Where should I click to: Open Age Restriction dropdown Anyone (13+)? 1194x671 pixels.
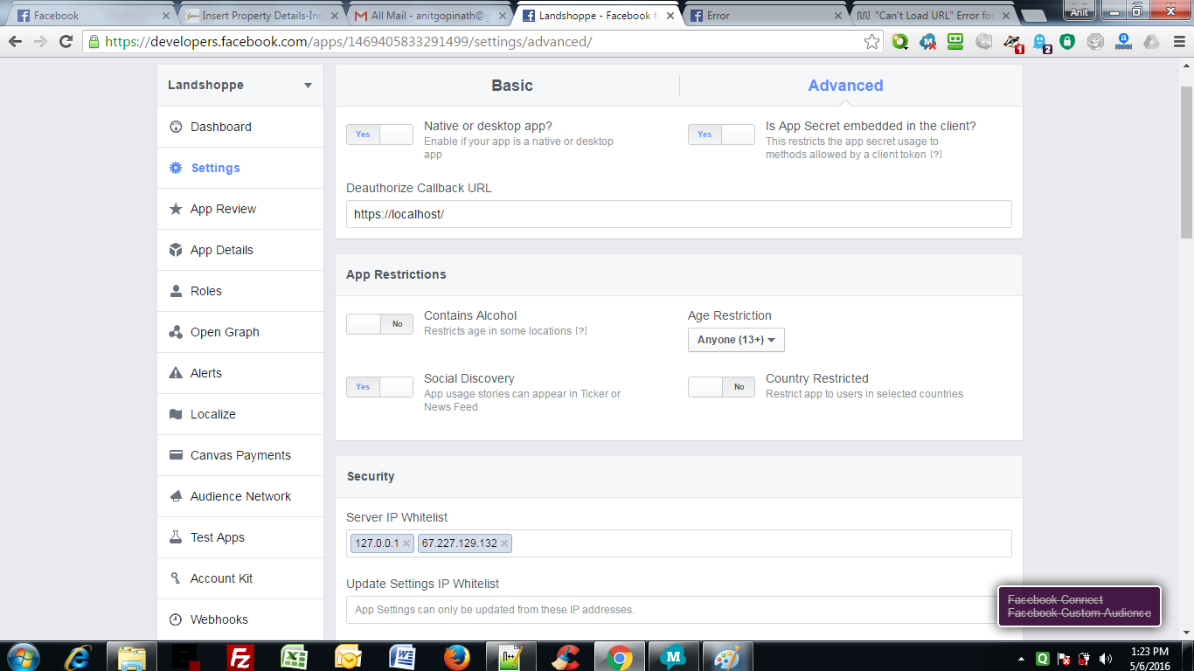pyautogui.click(x=736, y=340)
